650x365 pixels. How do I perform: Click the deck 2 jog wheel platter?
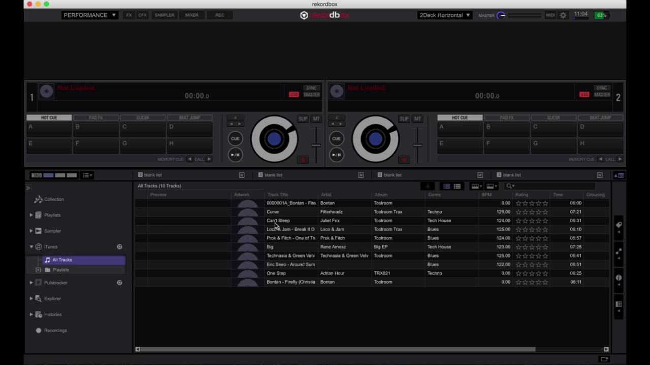pyautogui.click(x=376, y=139)
